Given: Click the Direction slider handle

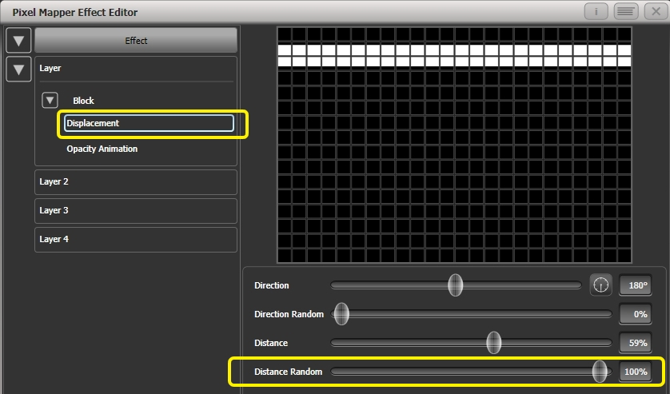Looking at the screenshot, I should coord(456,285).
